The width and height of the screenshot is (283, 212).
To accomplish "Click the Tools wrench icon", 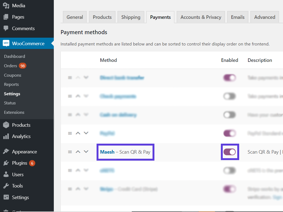I will pyautogui.click(x=6, y=186).
